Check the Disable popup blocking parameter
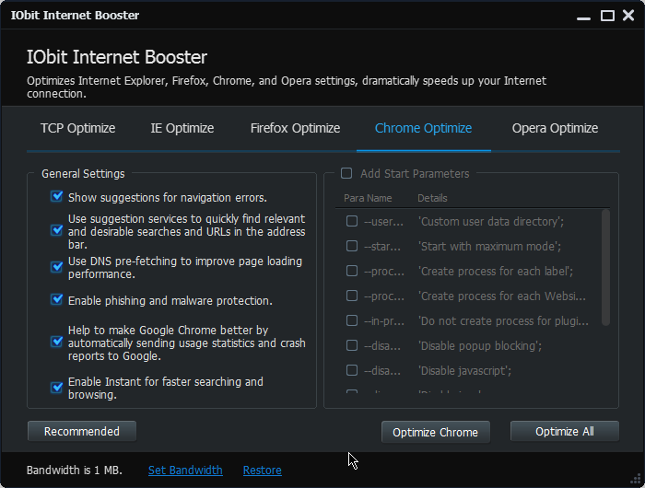645x488 pixels. [x=352, y=345]
